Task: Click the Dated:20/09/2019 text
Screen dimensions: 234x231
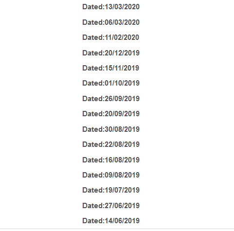Action: (x=111, y=114)
